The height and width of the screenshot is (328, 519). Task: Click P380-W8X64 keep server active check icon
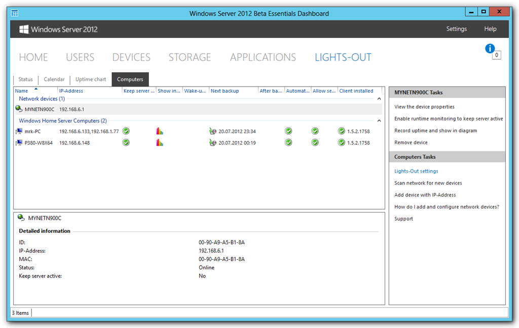126,143
